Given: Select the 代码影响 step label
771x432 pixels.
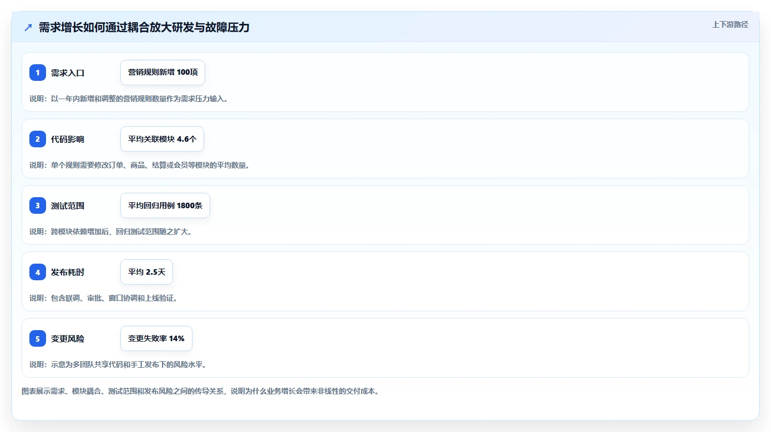Looking at the screenshot, I should coord(68,139).
